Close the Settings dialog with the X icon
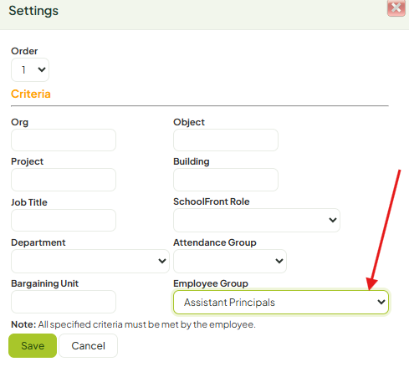 tap(396, 8)
